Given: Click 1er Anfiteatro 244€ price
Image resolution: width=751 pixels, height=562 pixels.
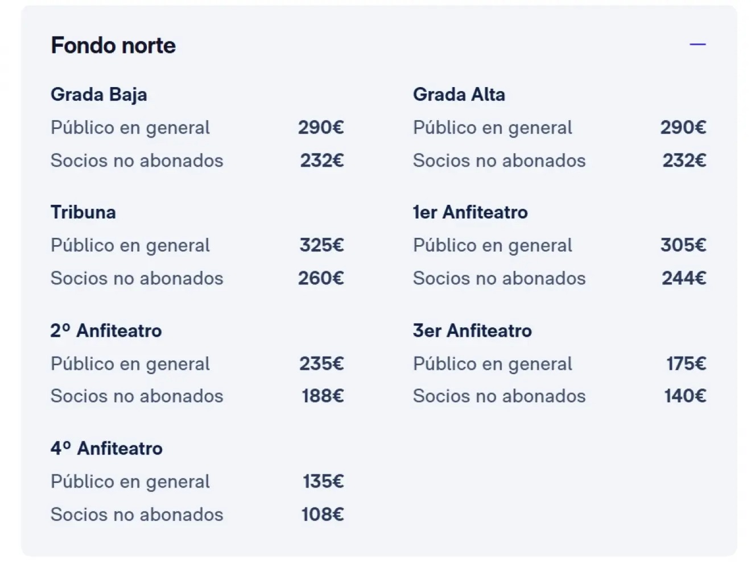Looking at the screenshot, I should (684, 278).
